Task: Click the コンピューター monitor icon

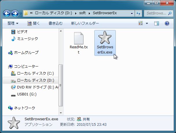Action: coord(10,66)
